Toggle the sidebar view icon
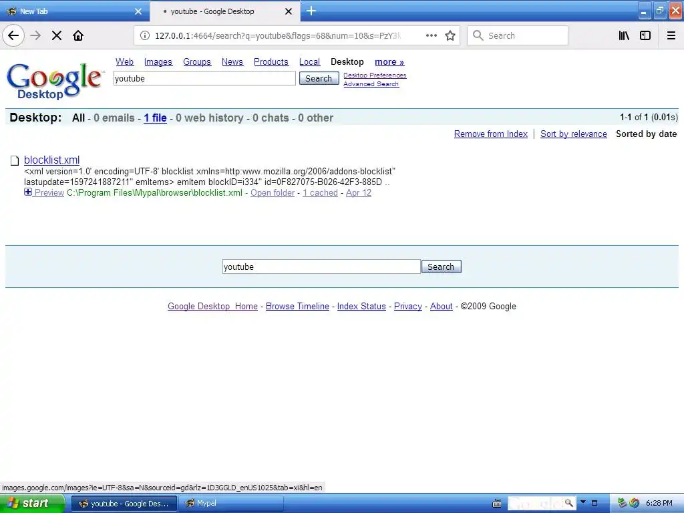Screen dimensions: 684x513 (x=645, y=35)
